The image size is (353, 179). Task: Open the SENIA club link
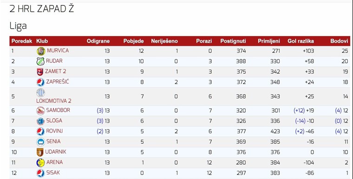coord(53,141)
